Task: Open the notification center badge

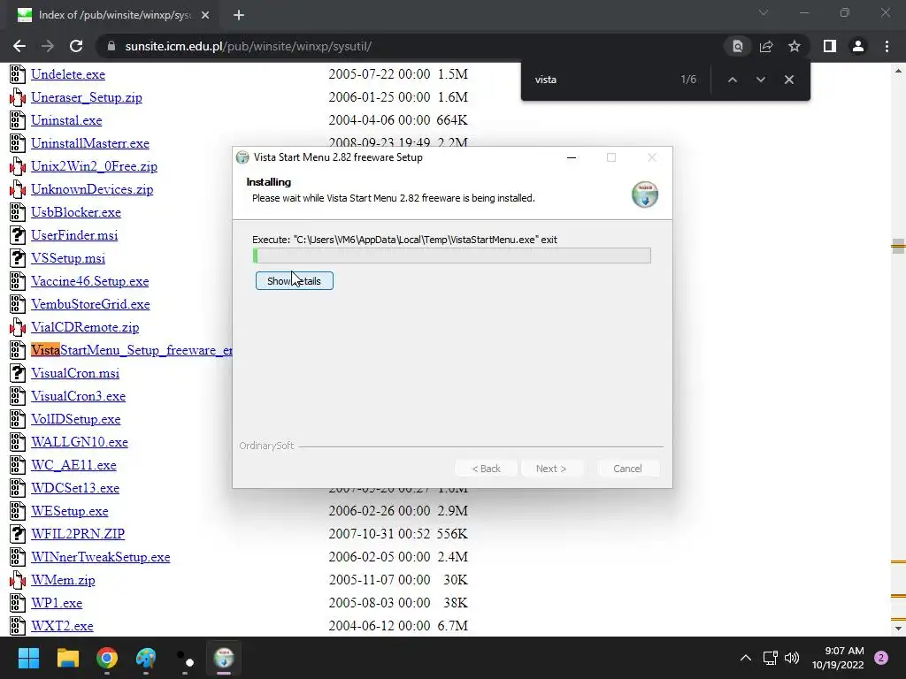Action: click(x=881, y=658)
